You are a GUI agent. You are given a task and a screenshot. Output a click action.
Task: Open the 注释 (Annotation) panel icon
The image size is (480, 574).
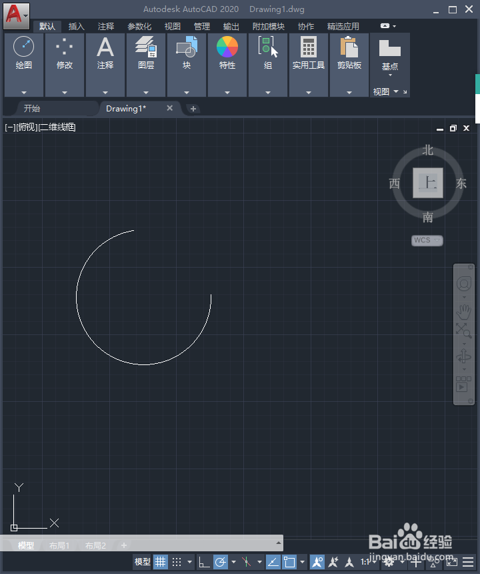click(x=105, y=47)
